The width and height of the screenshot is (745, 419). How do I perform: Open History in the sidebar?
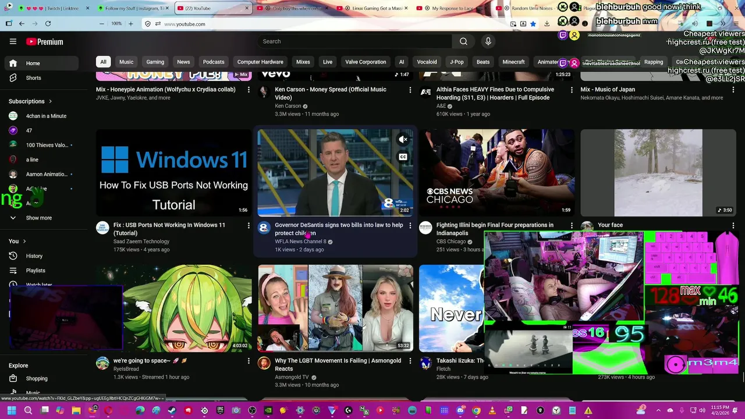41,256
